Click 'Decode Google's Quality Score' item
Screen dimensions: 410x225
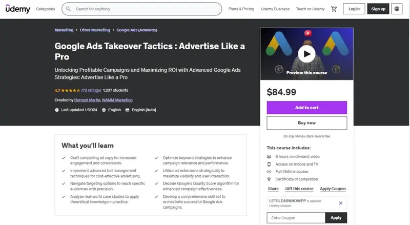pyautogui.click(x=201, y=186)
